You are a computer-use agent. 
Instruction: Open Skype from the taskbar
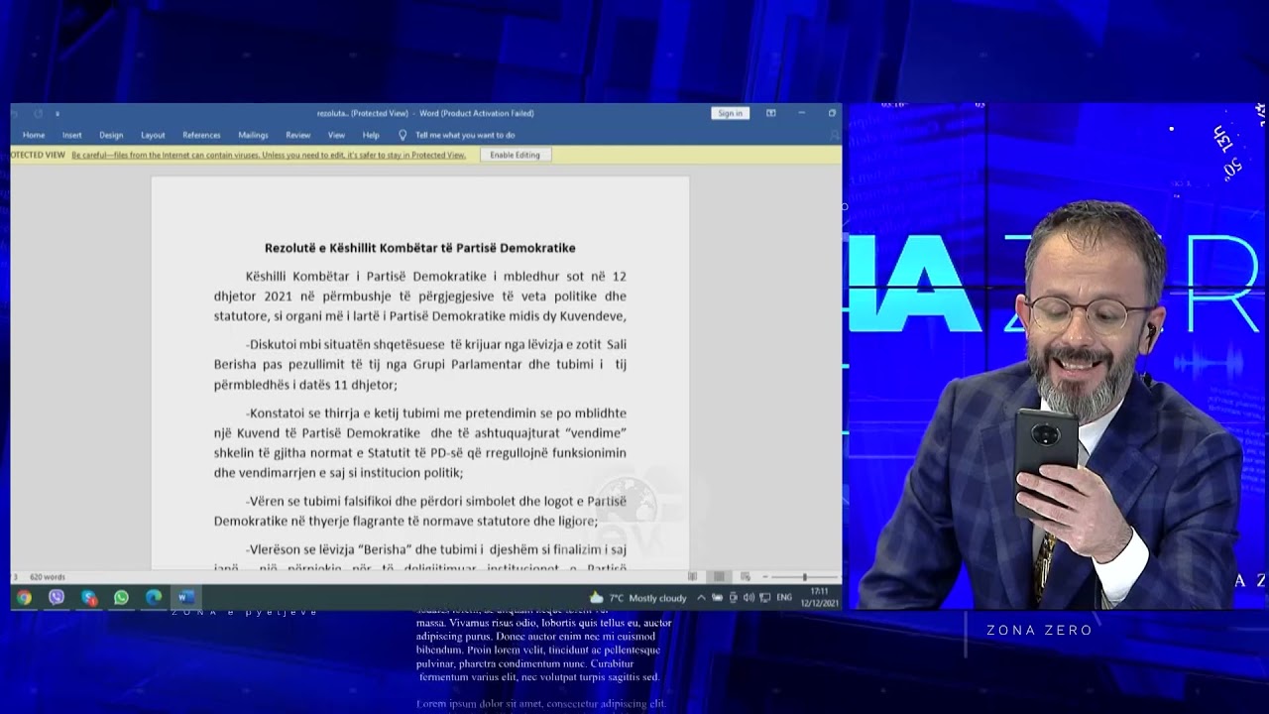coord(89,597)
